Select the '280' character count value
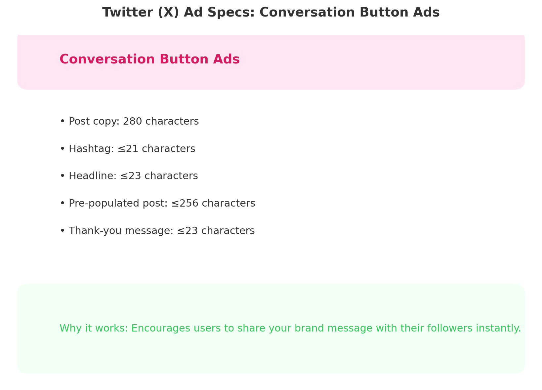This screenshot has height=390, width=542. (132, 121)
